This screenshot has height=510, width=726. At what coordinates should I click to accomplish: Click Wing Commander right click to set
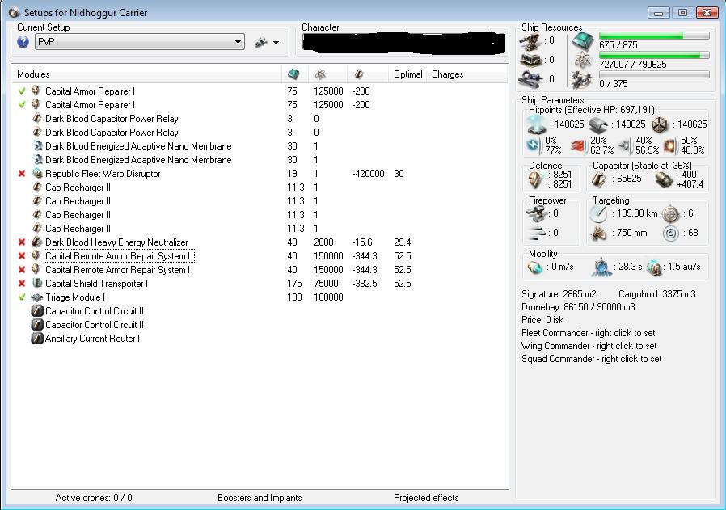(589, 346)
